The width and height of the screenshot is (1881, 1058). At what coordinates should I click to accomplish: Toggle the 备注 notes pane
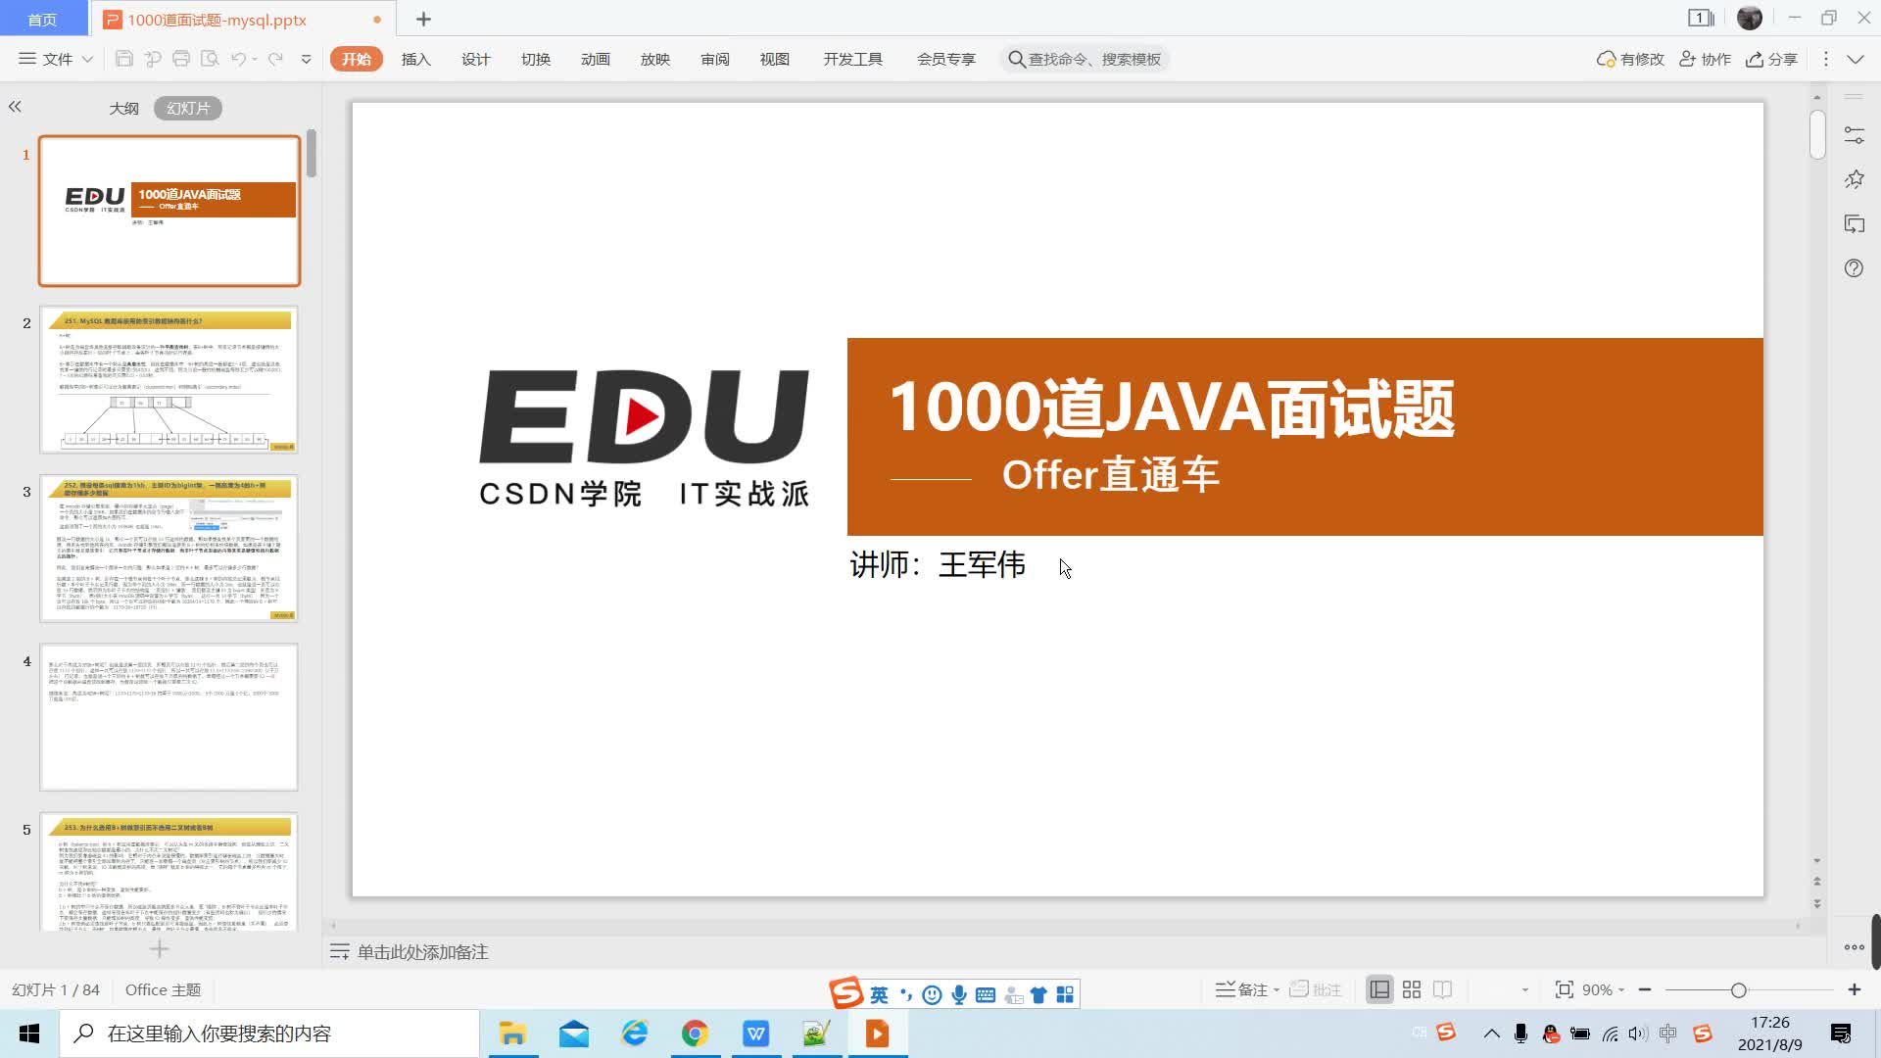(x=1242, y=989)
